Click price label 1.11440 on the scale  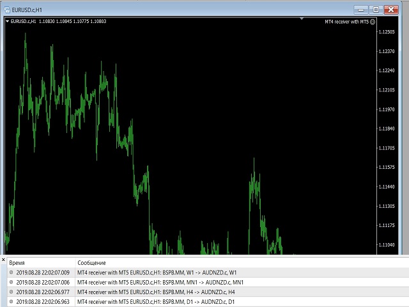[x=387, y=187]
